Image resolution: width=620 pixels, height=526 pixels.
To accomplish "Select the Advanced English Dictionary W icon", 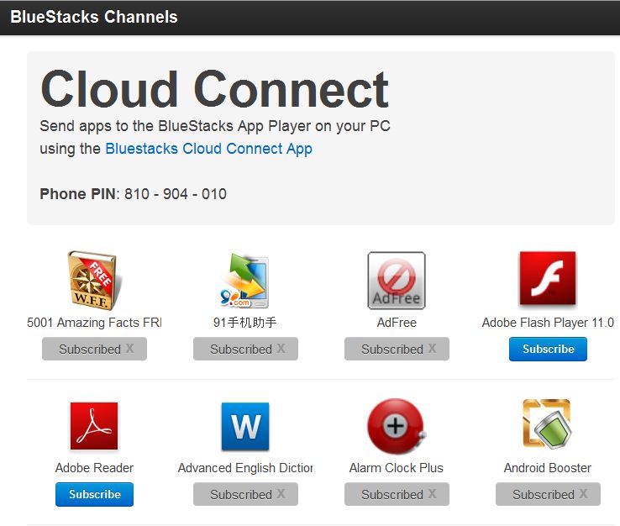I will coord(245,426).
